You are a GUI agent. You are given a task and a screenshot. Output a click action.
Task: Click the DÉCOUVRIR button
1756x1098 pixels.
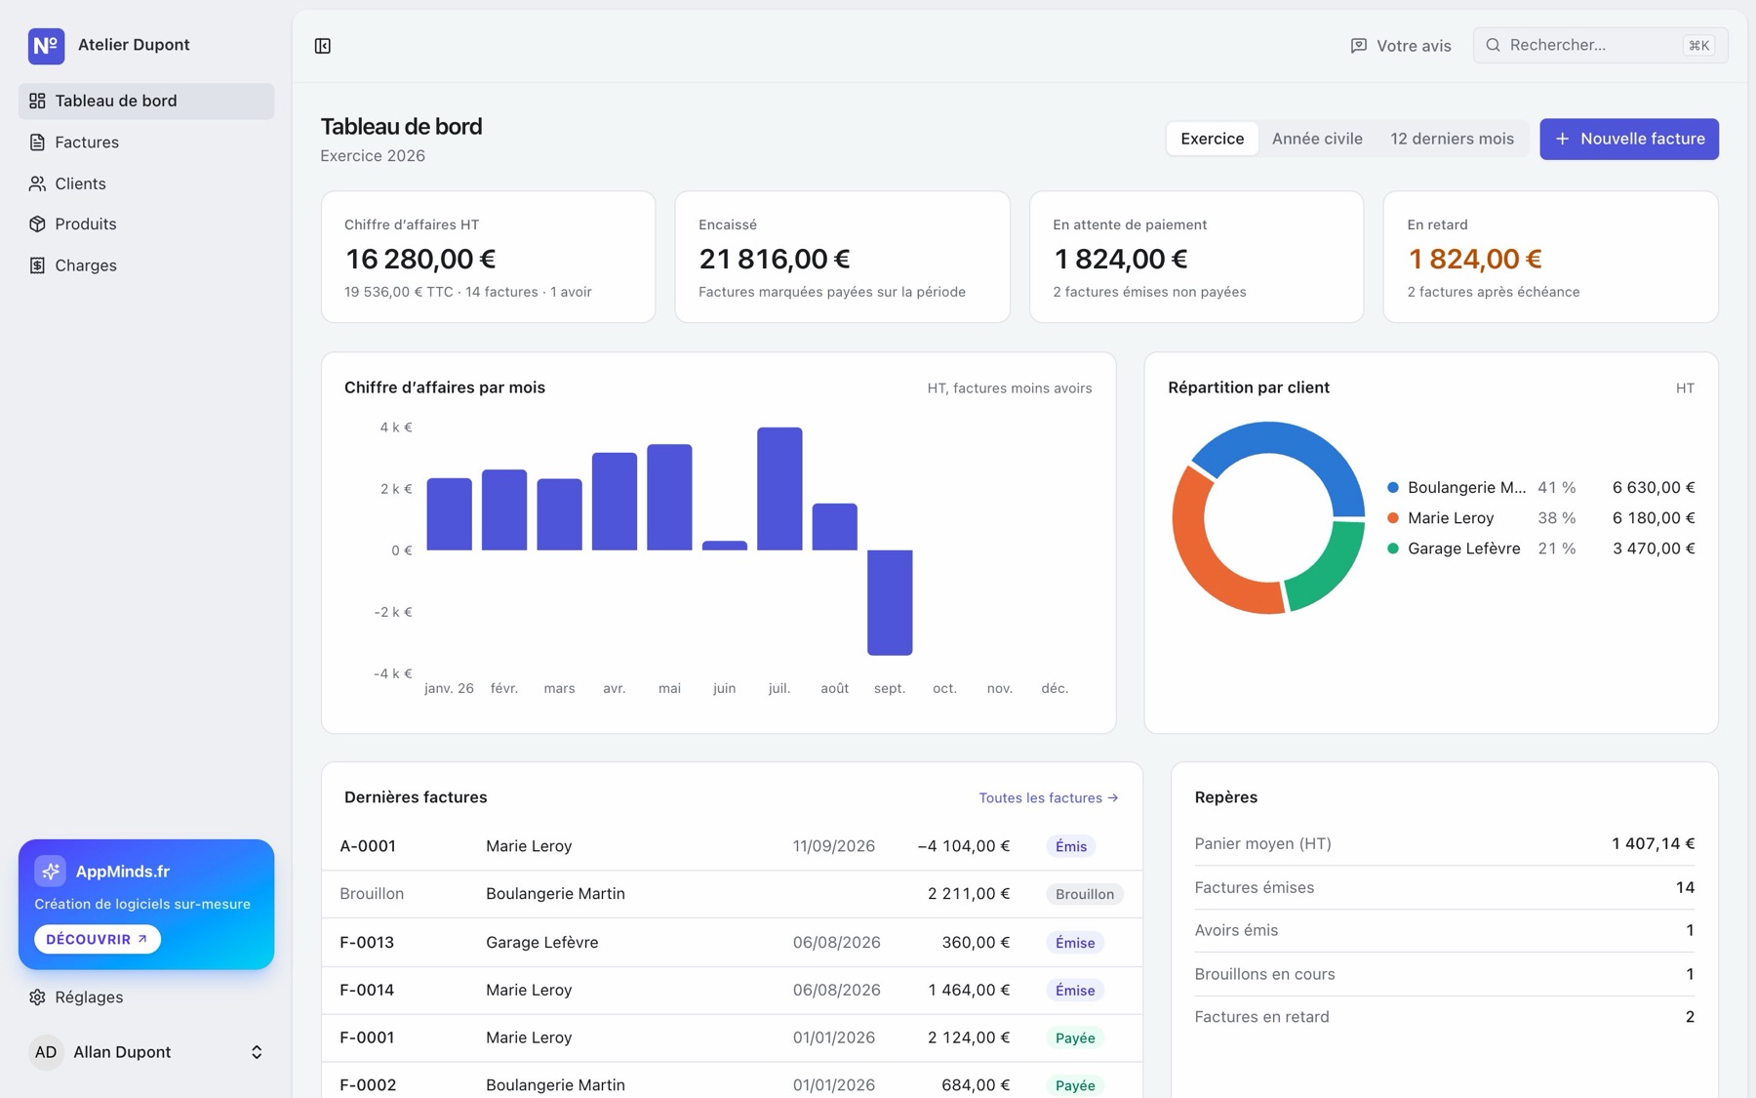(98, 939)
